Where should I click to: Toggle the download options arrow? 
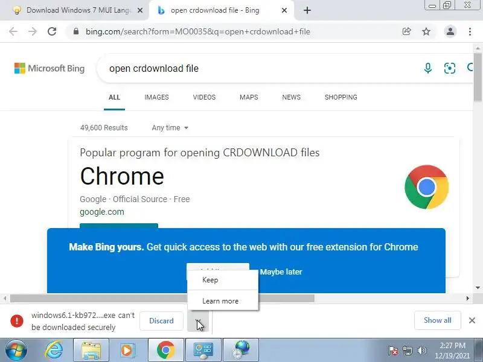pos(198,321)
